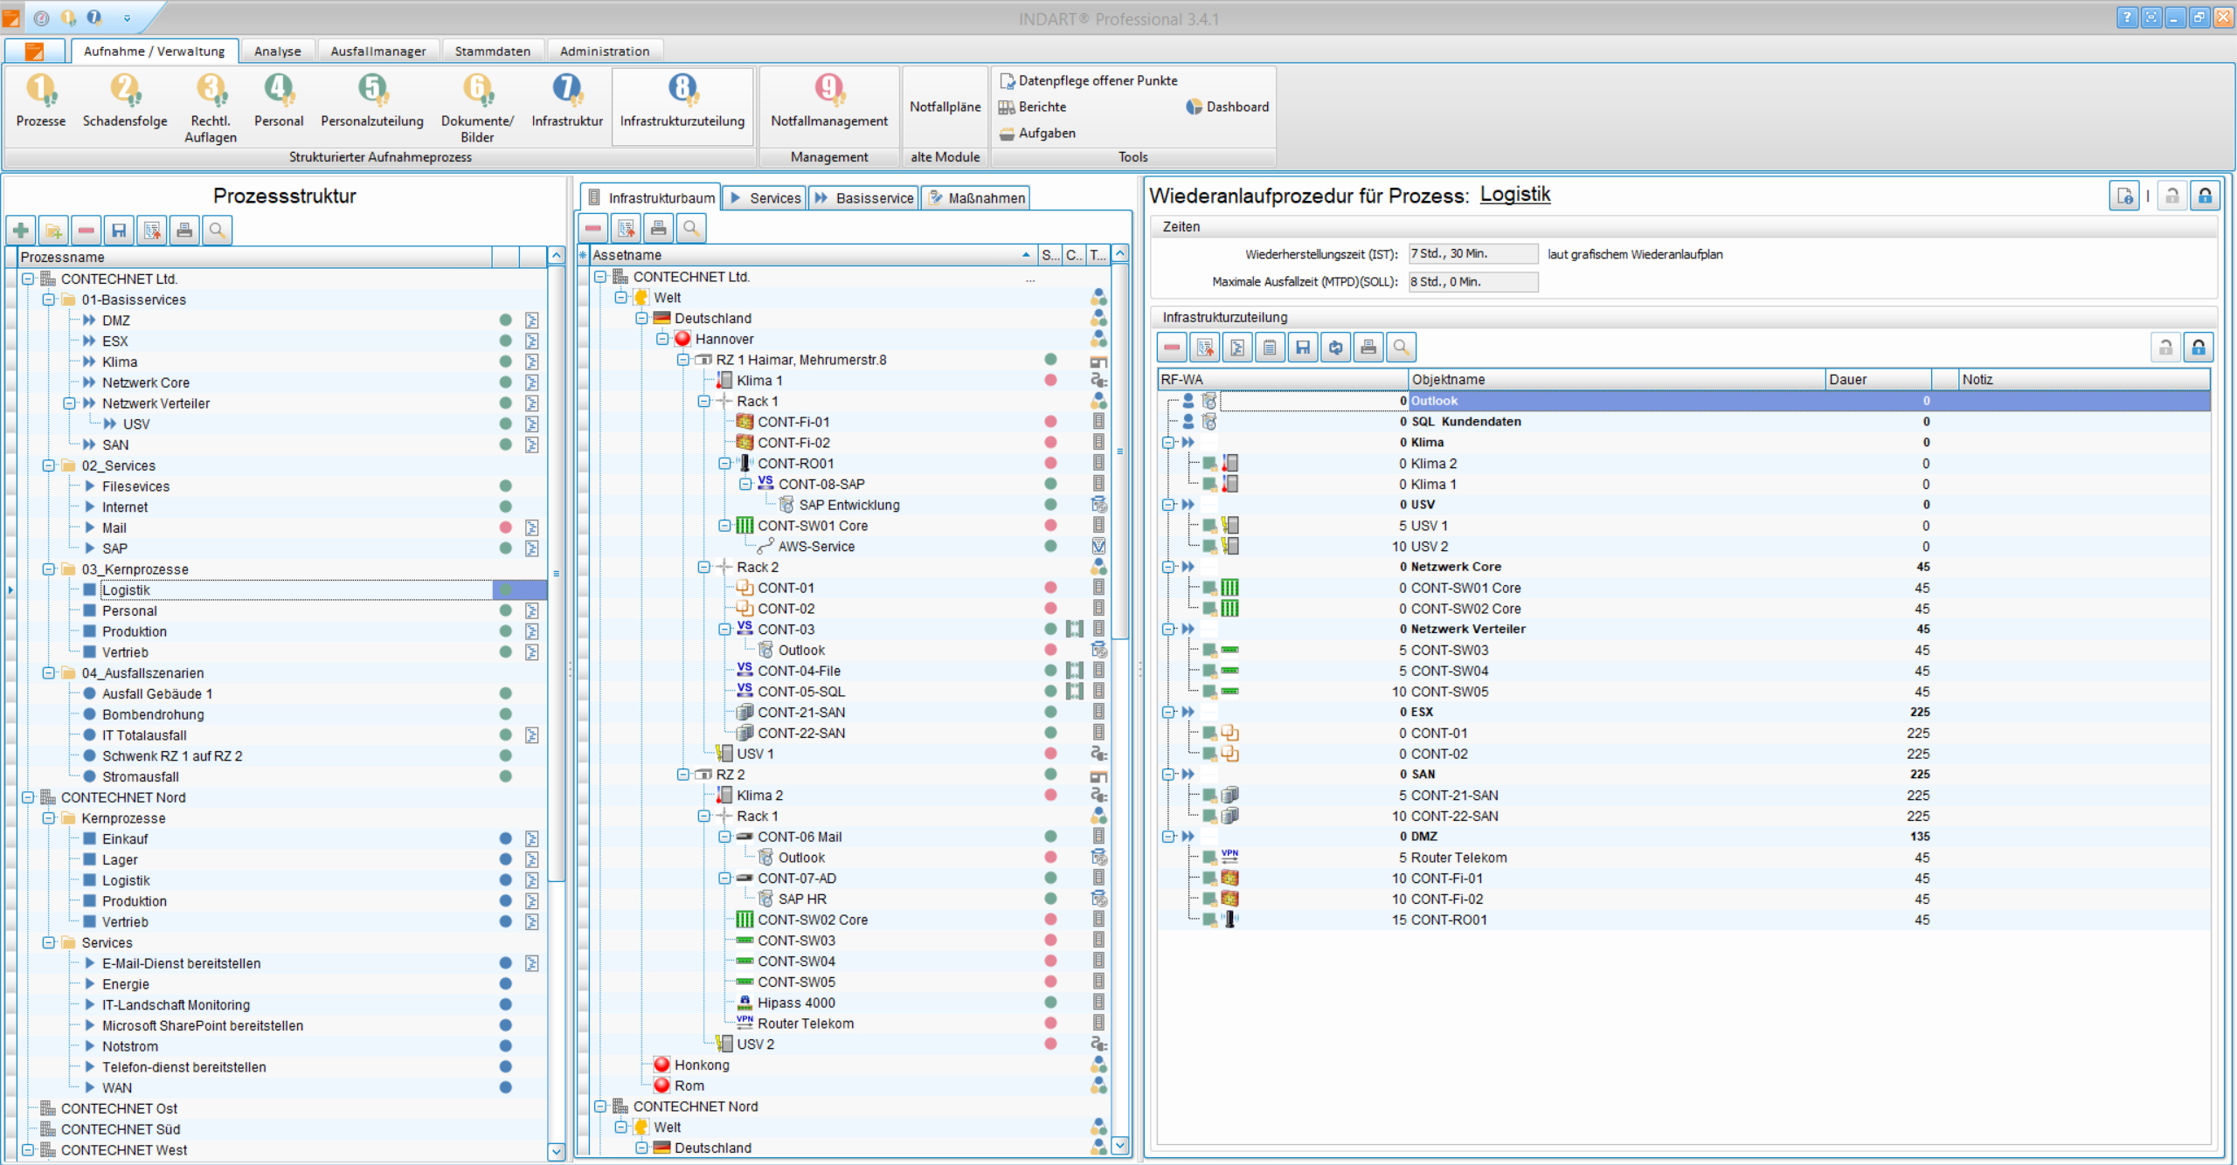Click the document info icon beside Logistik heading

click(x=2124, y=196)
